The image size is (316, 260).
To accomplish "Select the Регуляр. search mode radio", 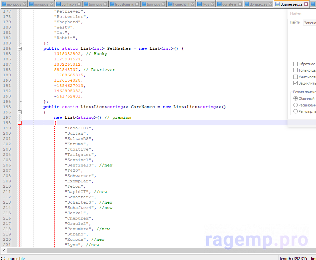I will click(295, 111).
